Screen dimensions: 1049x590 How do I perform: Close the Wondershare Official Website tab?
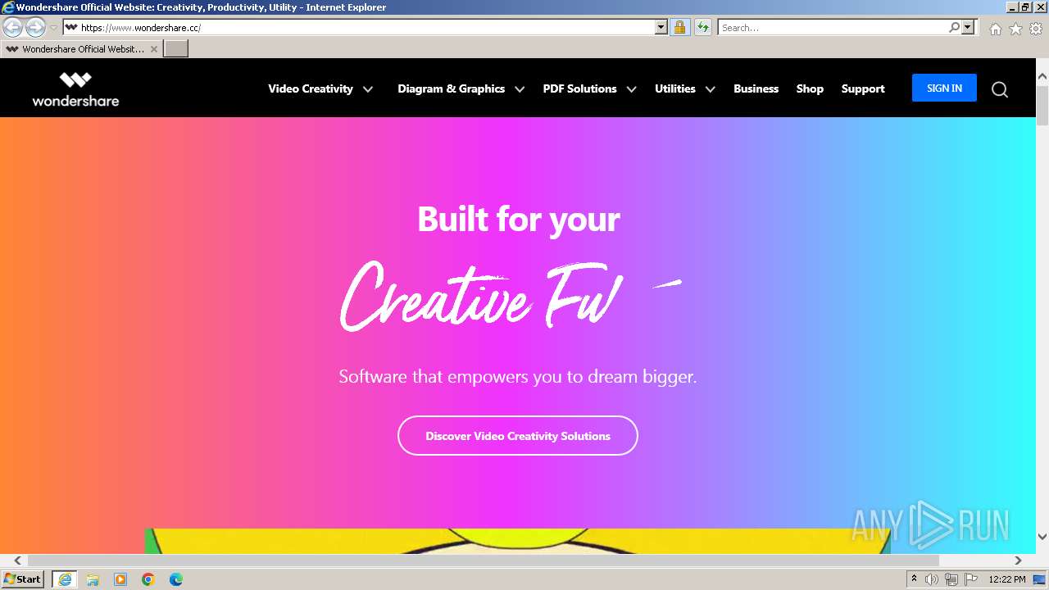point(153,49)
